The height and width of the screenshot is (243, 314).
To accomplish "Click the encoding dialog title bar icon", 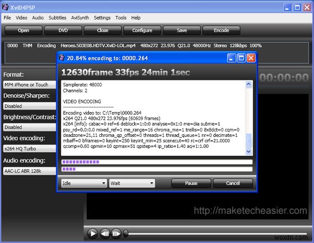I will pyautogui.click(x=62, y=58).
